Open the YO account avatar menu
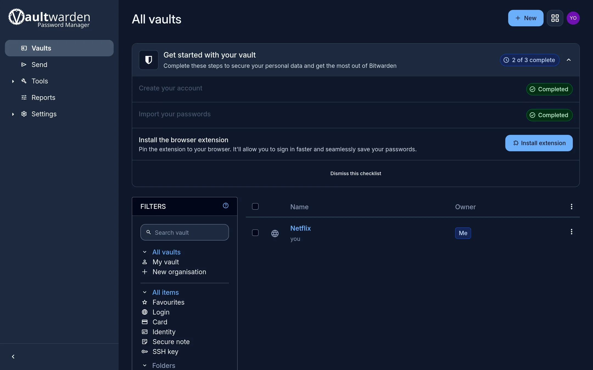This screenshot has width=593, height=370. (x=573, y=18)
